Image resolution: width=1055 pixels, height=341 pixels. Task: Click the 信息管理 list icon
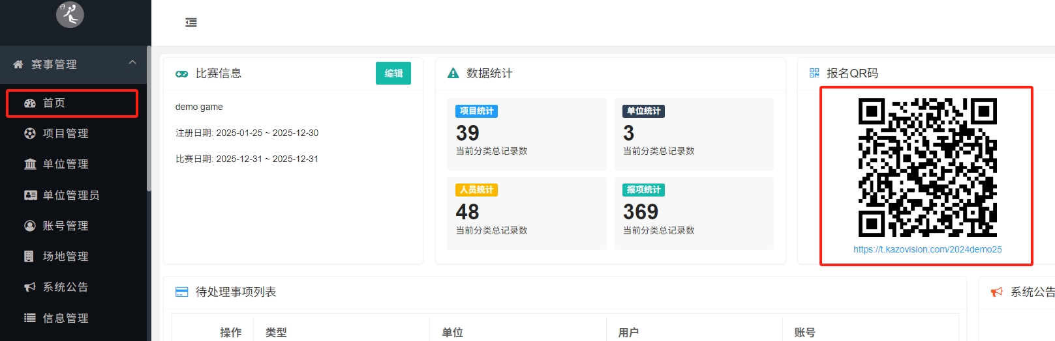pyautogui.click(x=30, y=318)
